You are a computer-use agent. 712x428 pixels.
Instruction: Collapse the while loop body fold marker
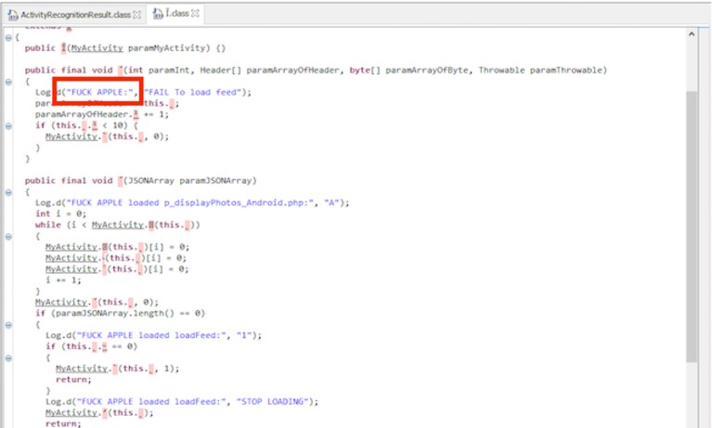tap(8, 236)
